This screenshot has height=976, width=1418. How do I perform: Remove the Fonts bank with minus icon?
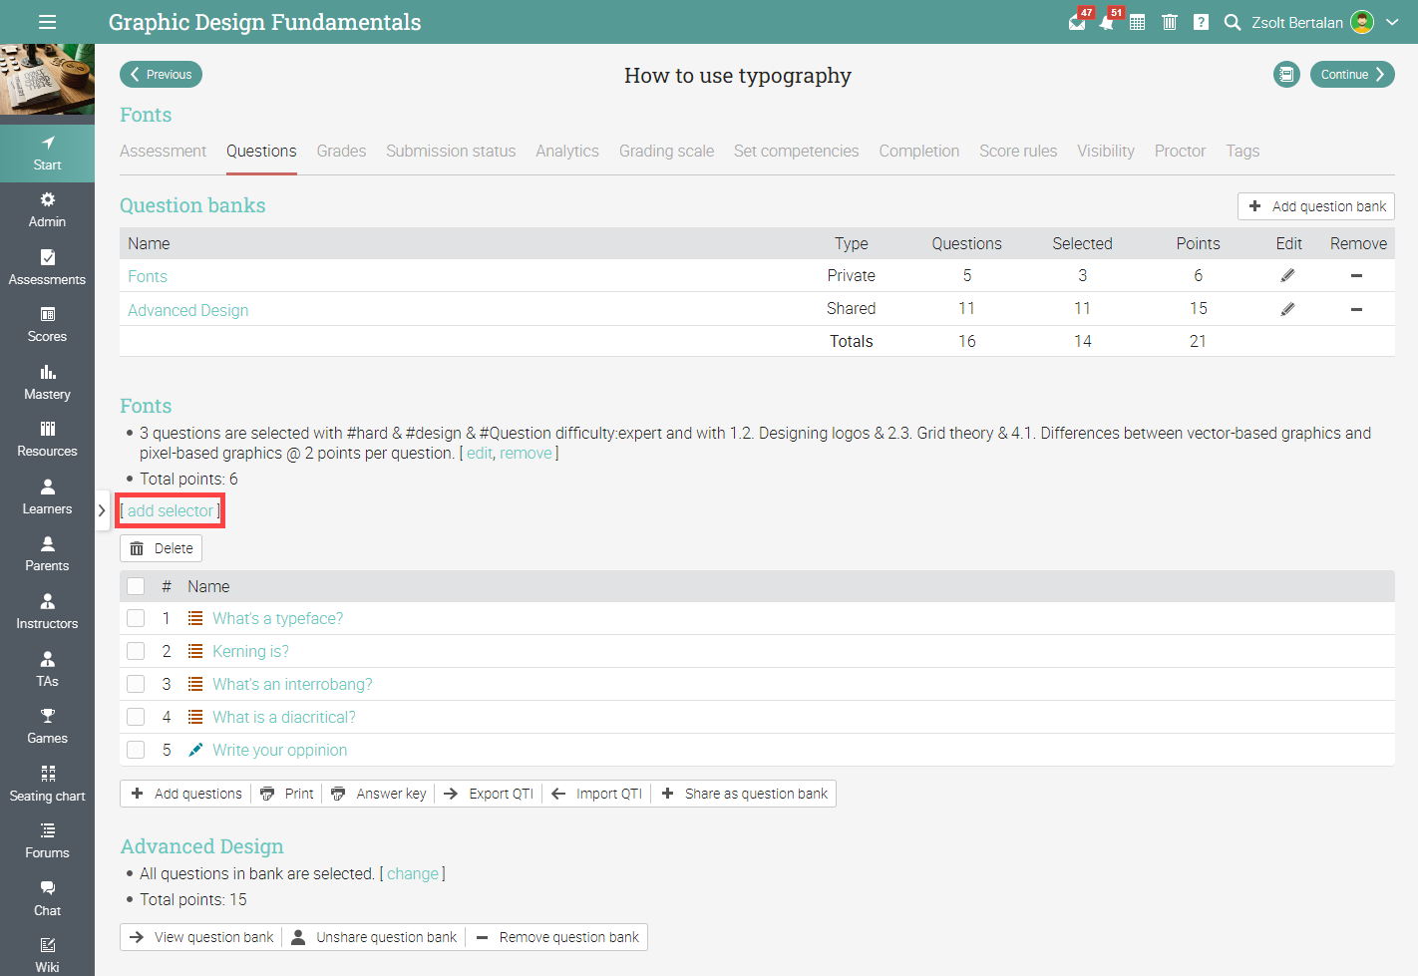pyautogui.click(x=1356, y=275)
